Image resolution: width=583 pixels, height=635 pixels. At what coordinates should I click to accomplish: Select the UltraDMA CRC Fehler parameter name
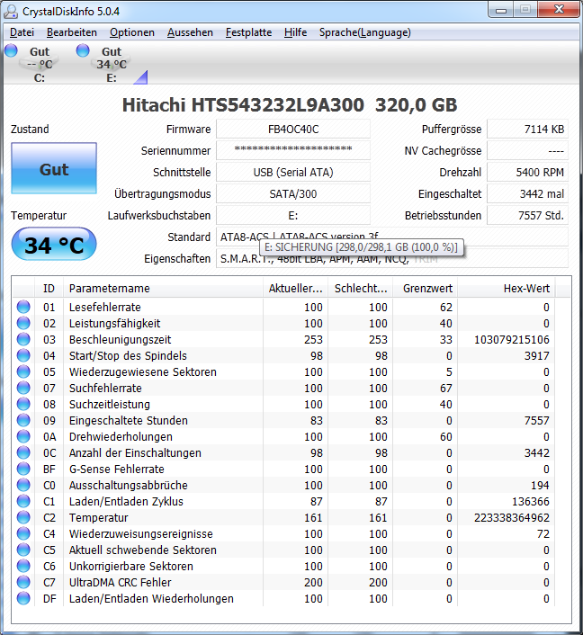pyautogui.click(x=121, y=582)
